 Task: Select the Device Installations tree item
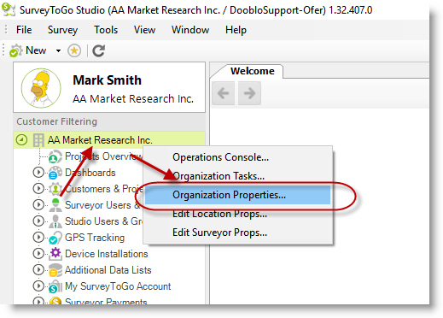(107, 254)
